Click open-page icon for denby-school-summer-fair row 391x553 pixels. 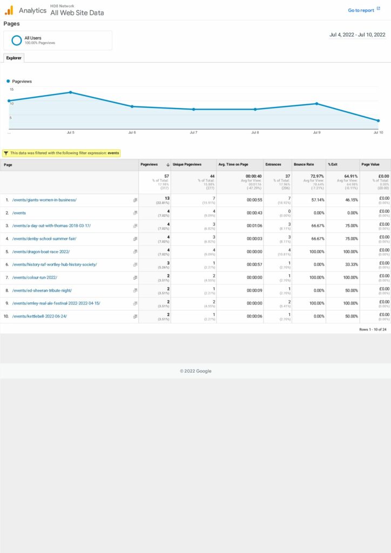point(135,239)
